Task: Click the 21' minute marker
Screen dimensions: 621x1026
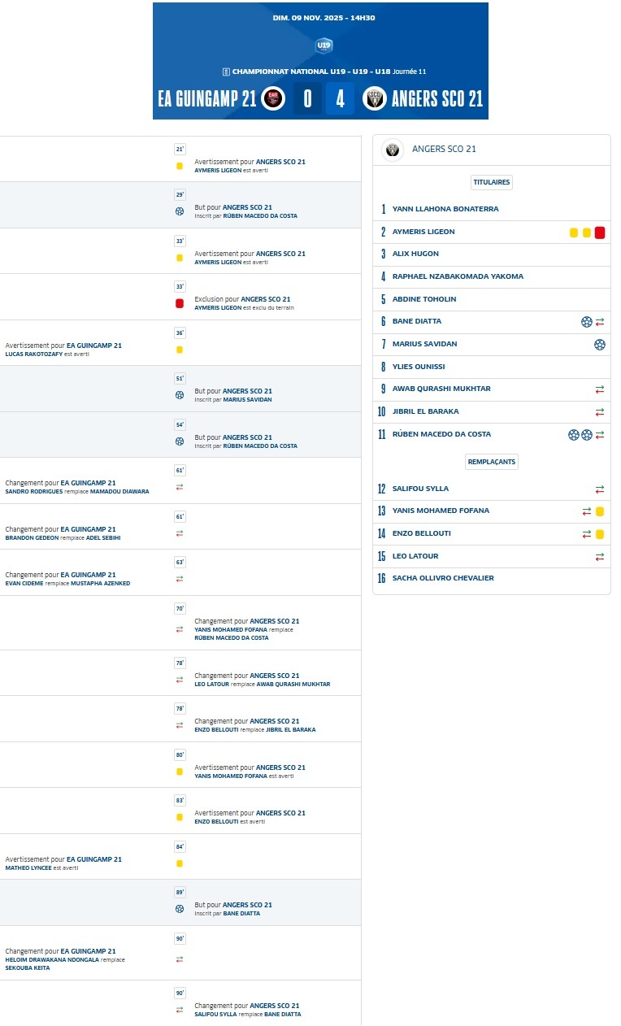Action: [180, 149]
